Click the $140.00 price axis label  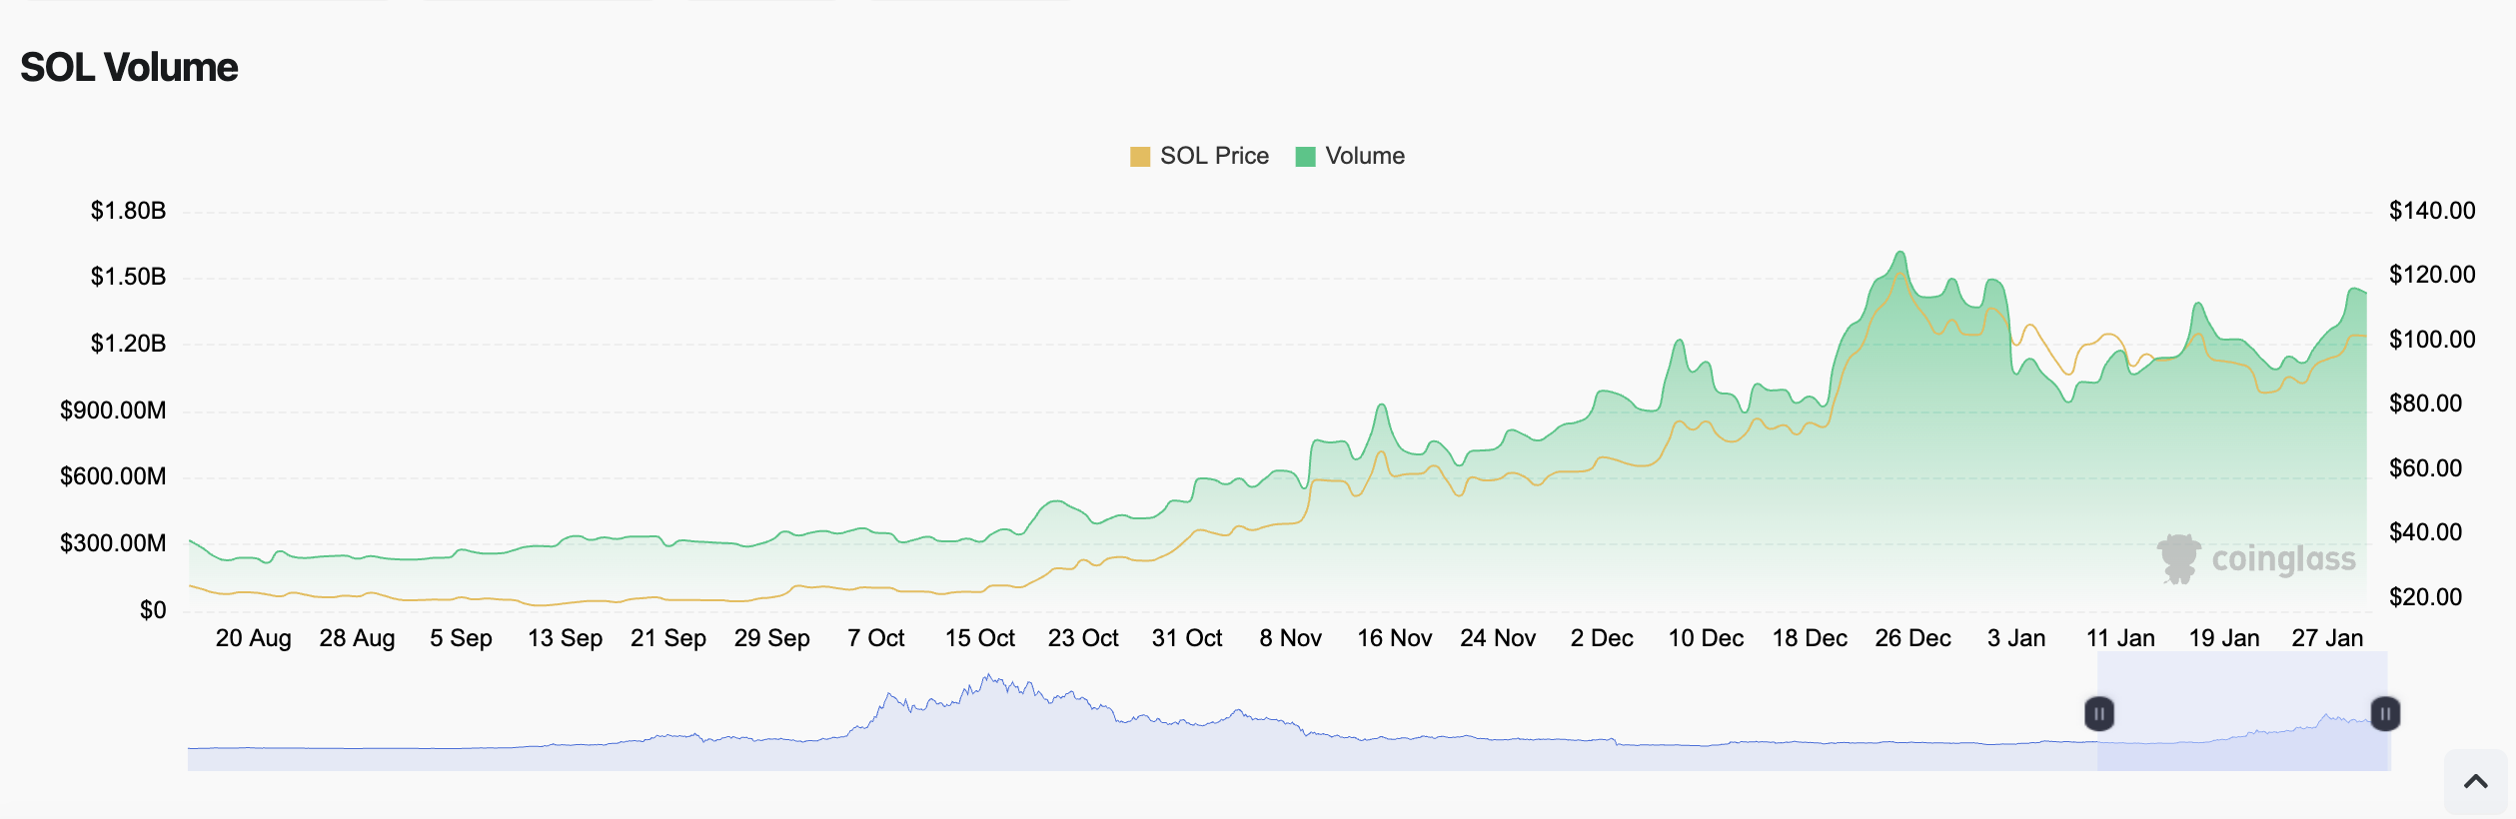pyautogui.click(x=2432, y=211)
